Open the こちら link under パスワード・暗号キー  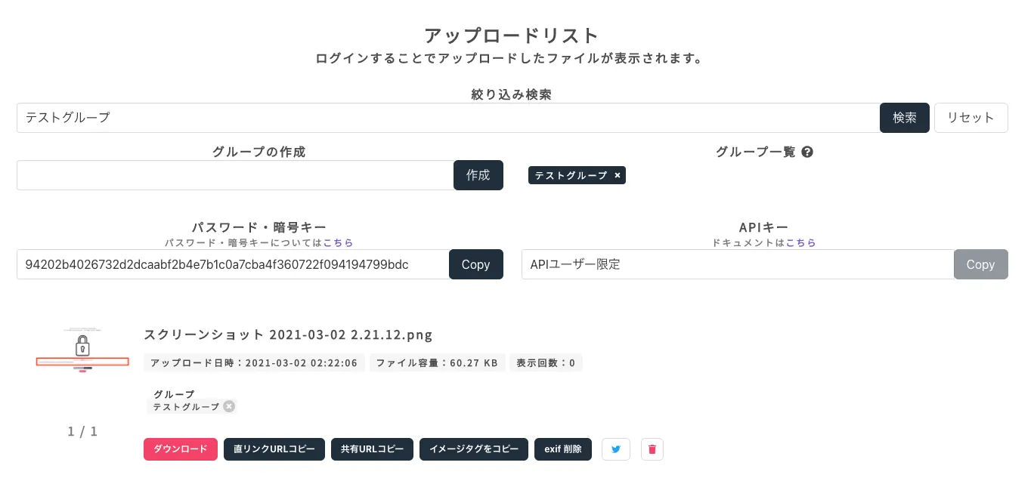[338, 243]
